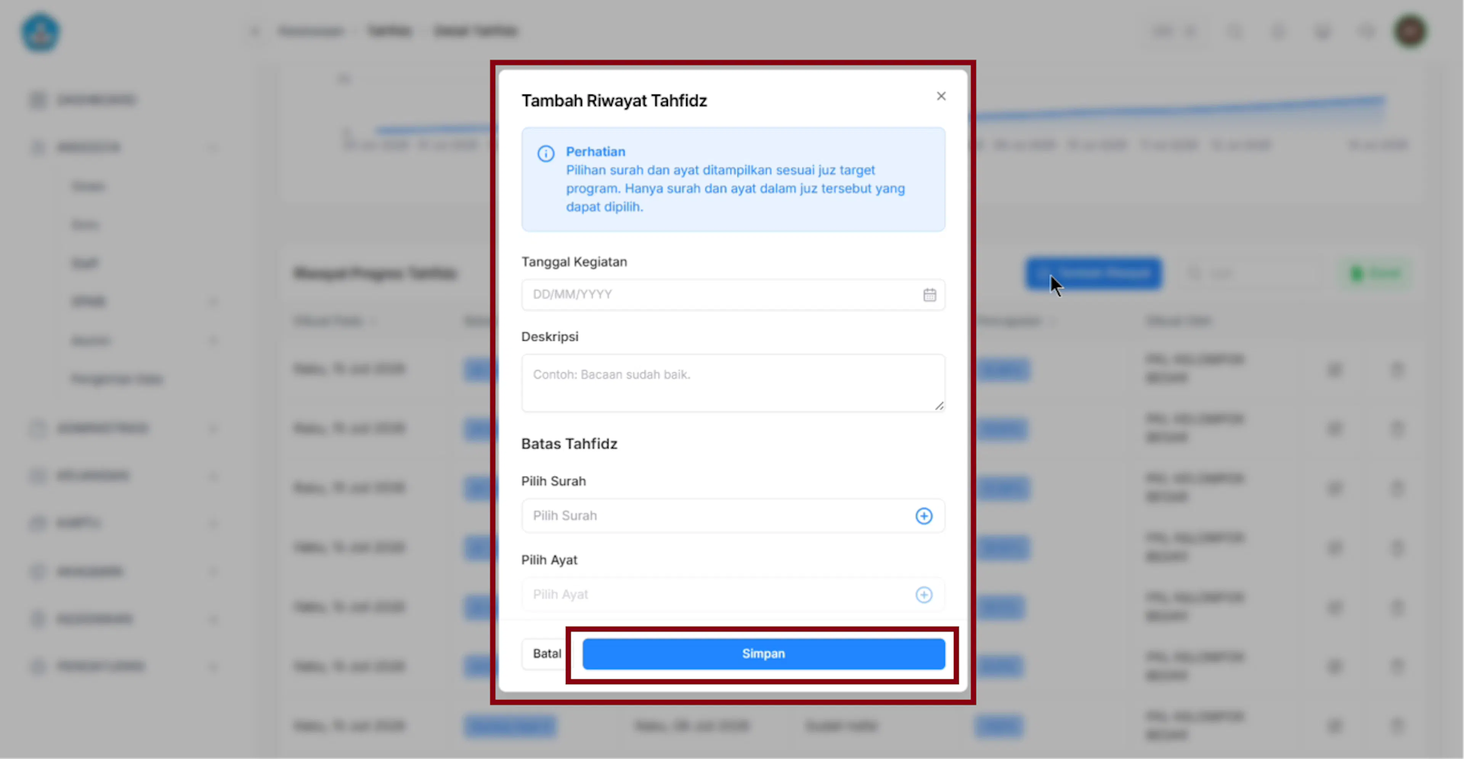Open the Pilih Ayat dropdown

[x=733, y=595]
